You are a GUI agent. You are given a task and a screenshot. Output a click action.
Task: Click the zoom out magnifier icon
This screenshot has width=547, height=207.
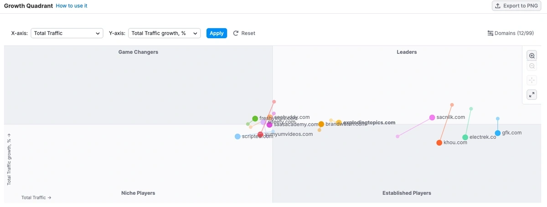(532, 66)
